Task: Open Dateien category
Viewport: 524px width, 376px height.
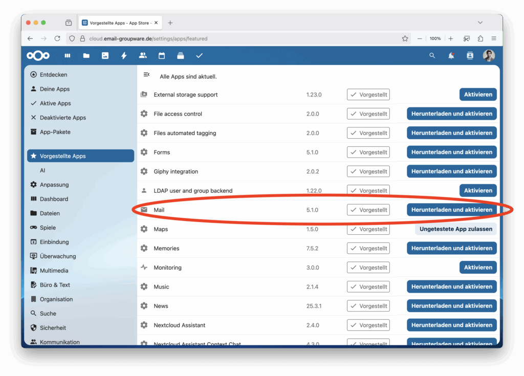Action: point(80,213)
